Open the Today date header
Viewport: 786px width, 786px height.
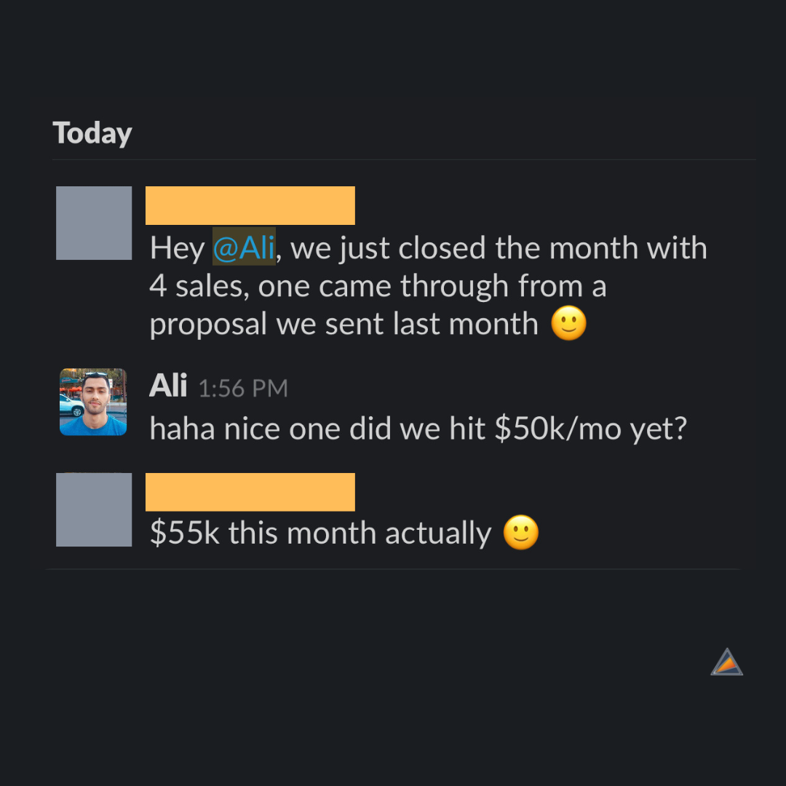pos(92,133)
